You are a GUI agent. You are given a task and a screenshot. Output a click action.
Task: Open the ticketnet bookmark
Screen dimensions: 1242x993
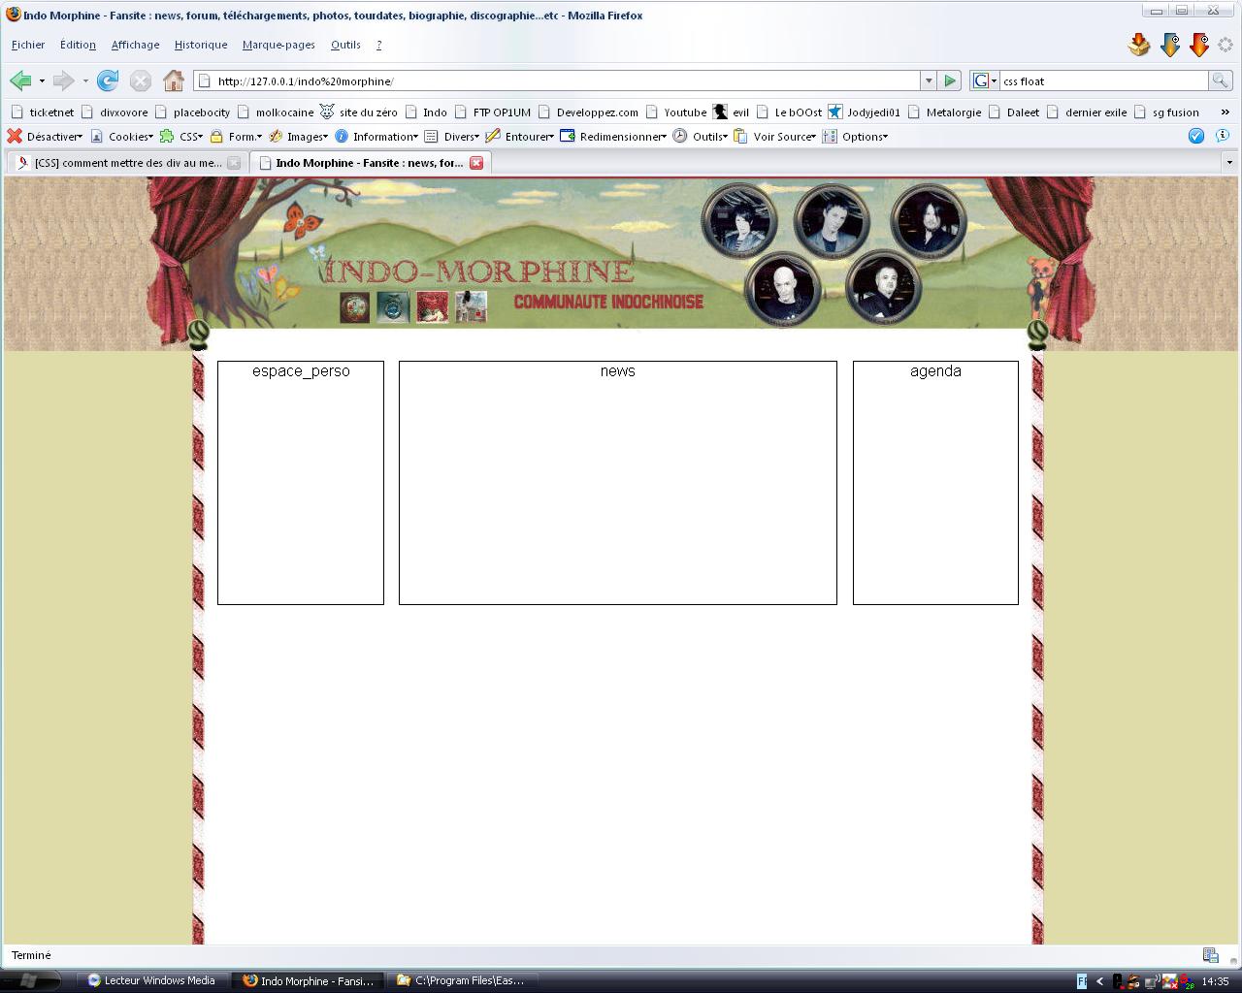43,112
